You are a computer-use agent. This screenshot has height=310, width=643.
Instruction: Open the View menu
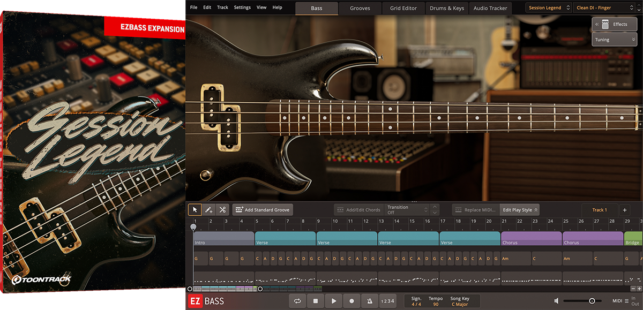tap(261, 7)
